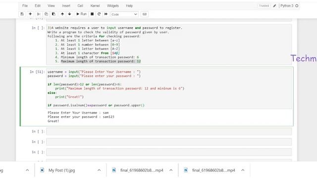Open first final_61968602b8...mp4 download
This screenshot has width=317, height=178.
click(x=142, y=170)
